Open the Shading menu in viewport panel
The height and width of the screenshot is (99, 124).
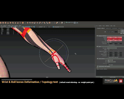[x=5, y=26]
